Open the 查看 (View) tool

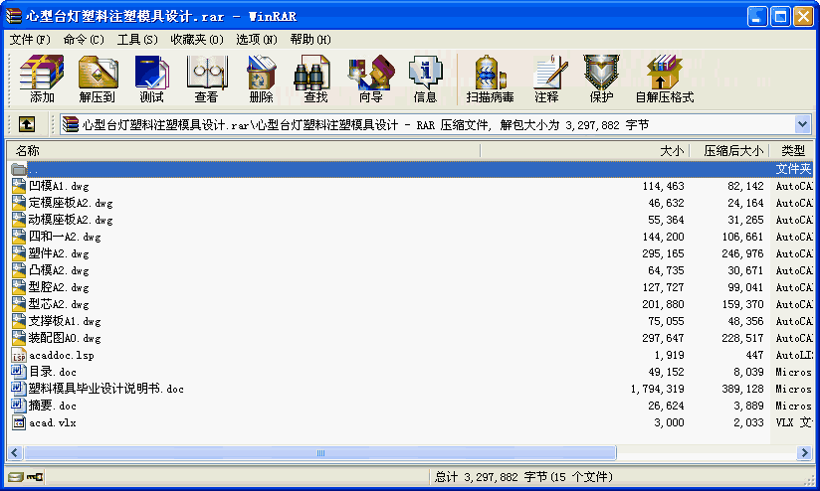[207, 79]
